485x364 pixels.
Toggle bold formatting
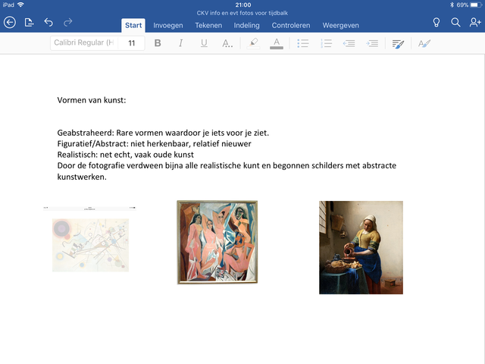[158, 43]
